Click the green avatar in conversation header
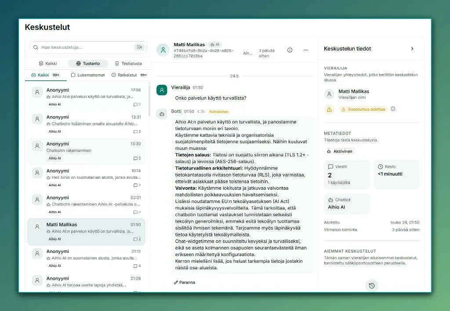 tap(163, 50)
